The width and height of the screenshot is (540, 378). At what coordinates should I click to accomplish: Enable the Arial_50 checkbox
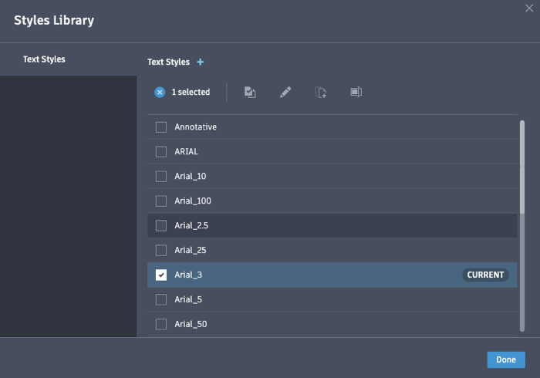[x=161, y=325]
